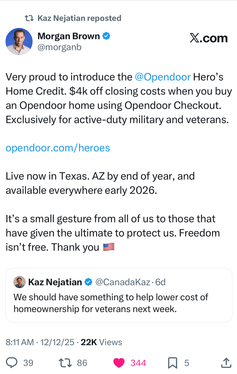Open the @CanadaKaz handle in quoted post
The image size is (237, 374).
click(x=123, y=282)
